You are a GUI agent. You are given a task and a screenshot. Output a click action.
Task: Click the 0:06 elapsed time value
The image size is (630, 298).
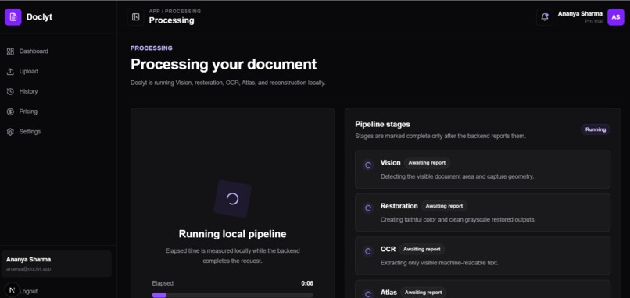pyautogui.click(x=307, y=283)
